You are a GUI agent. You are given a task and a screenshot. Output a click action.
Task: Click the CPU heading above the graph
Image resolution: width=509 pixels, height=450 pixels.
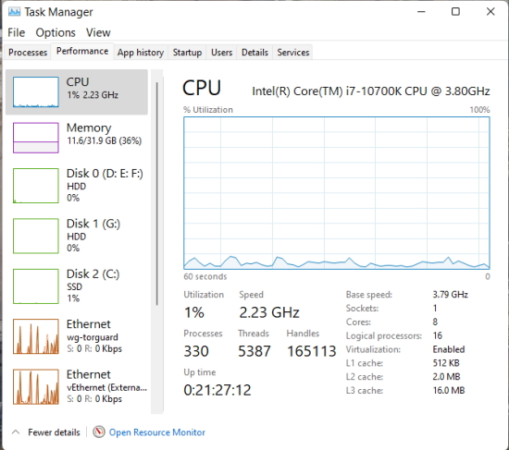[202, 88]
